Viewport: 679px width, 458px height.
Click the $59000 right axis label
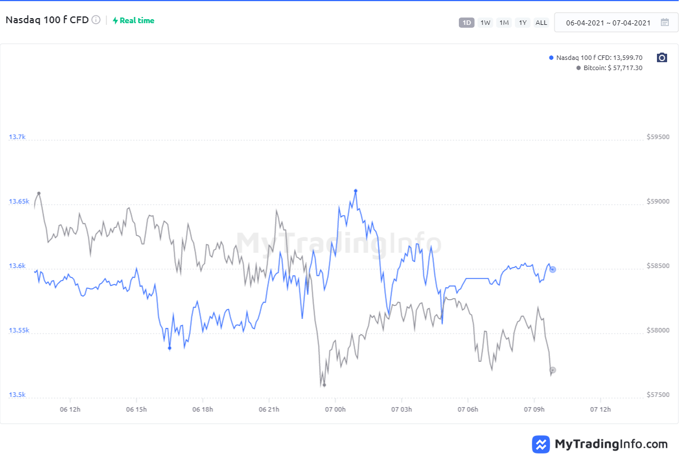(x=658, y=201)
